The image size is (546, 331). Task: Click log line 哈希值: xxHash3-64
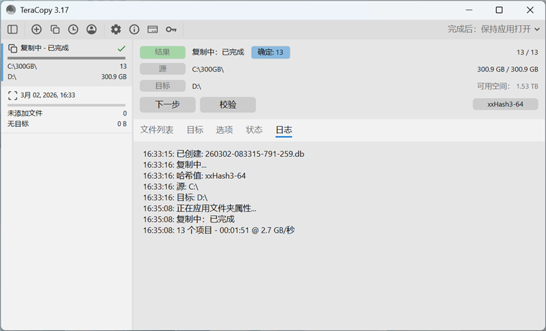tap(195, 176)
